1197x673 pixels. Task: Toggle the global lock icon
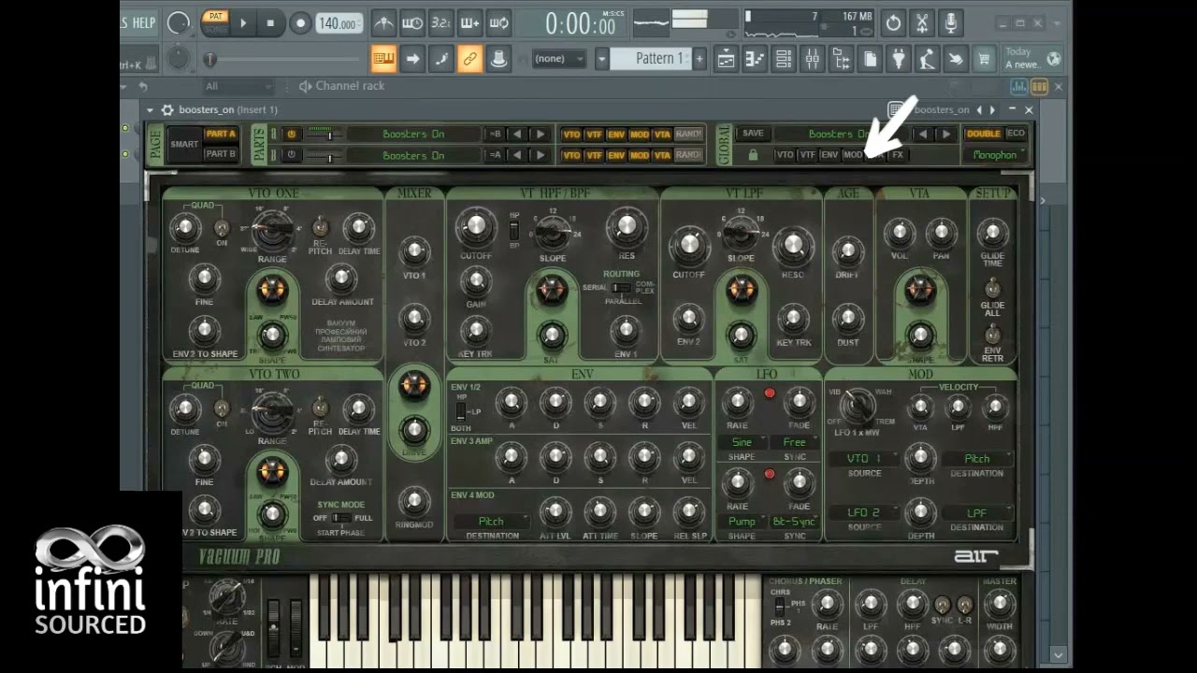(753, 155)
